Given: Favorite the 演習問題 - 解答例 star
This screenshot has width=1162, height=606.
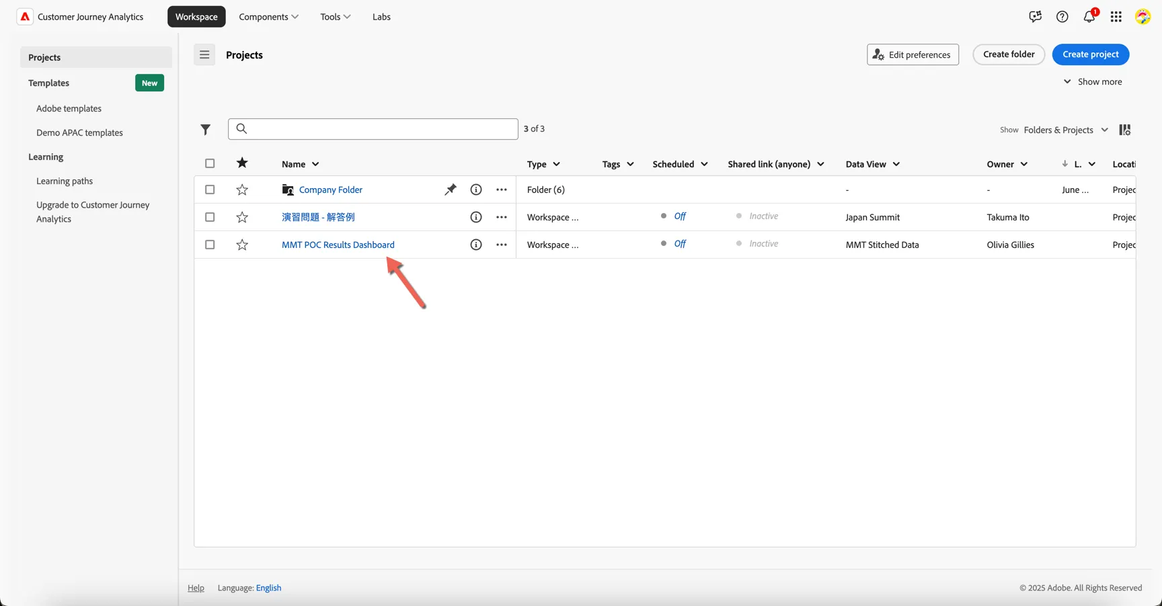Looking at the screenshot, I should pos(242,217).
